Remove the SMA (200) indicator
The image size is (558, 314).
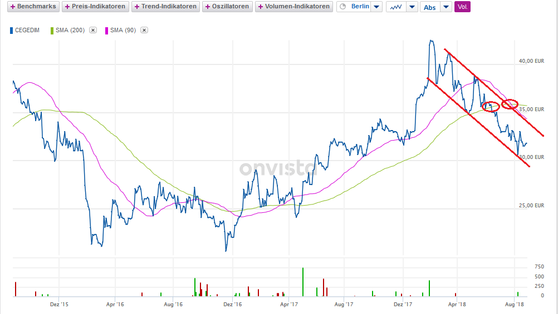[x=93, y=30]
